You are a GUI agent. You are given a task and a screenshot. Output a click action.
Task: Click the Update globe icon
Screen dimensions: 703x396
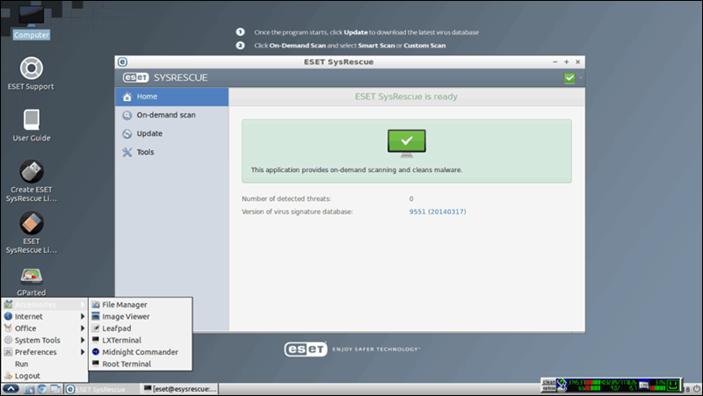127,133
